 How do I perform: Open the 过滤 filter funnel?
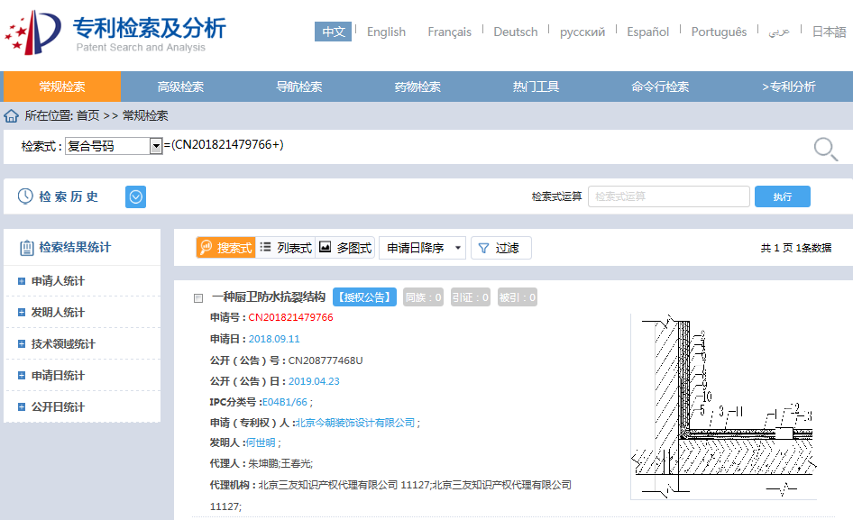501,248
